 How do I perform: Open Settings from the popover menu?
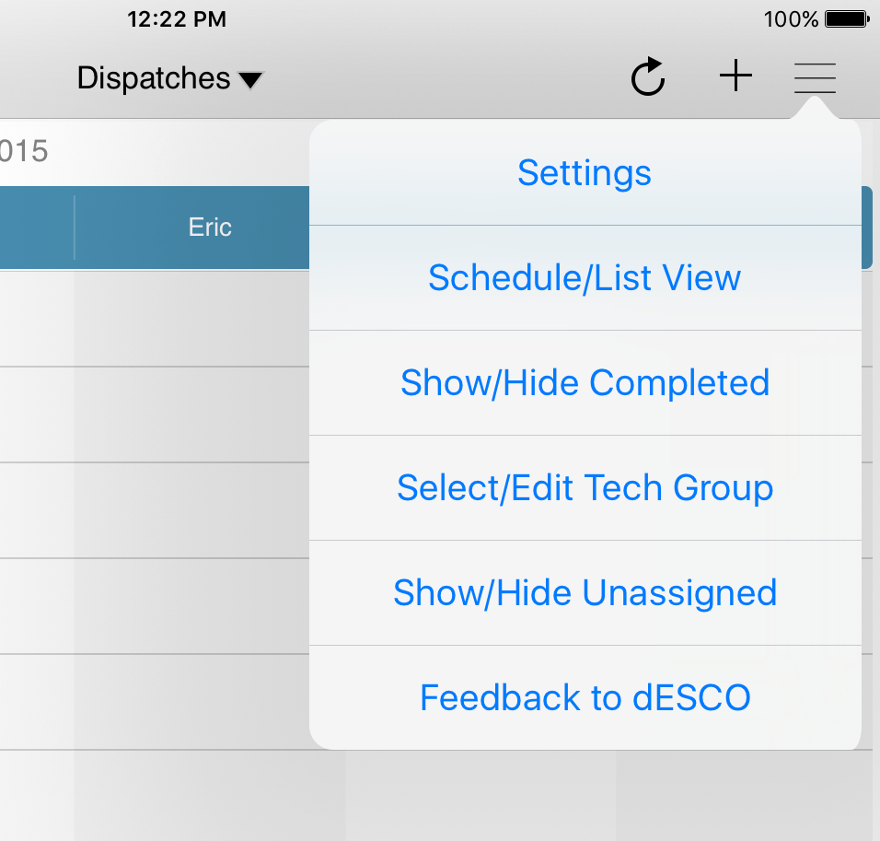(584, 172)
